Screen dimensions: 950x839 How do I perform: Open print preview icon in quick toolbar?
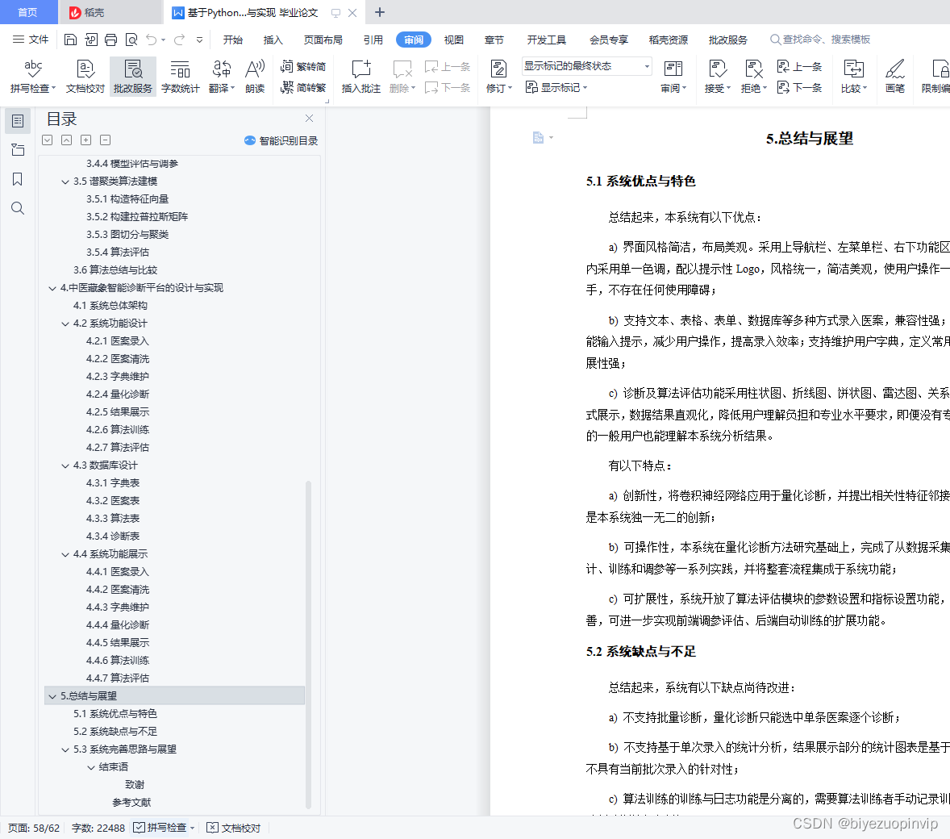[131, 40]
